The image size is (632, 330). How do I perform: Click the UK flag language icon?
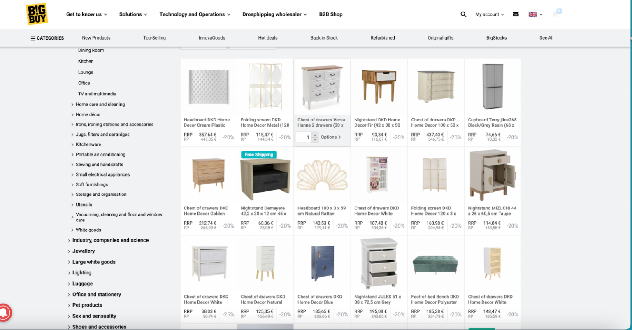click(x=532, y=14)
